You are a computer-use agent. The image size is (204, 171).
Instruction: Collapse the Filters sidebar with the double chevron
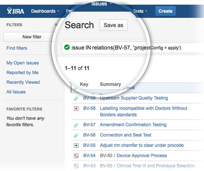click(56, 25)
